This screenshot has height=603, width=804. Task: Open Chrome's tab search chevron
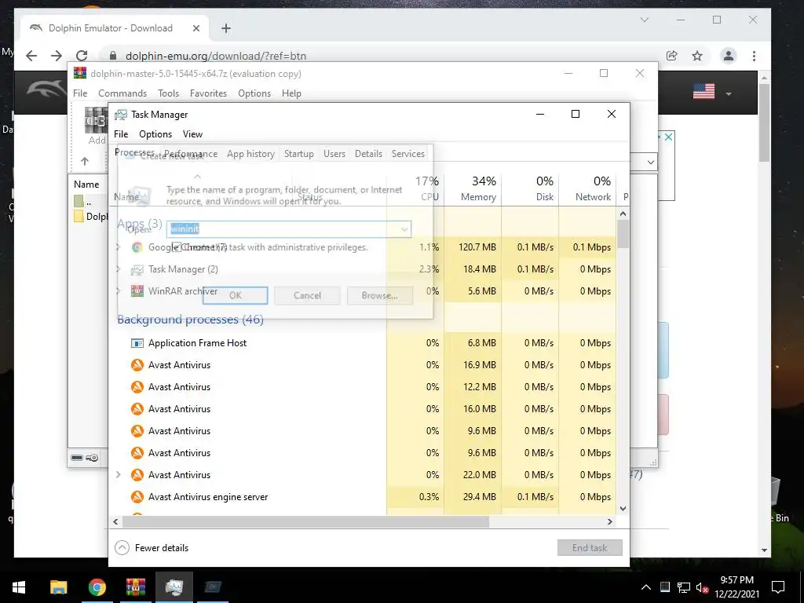pos(645,20)
